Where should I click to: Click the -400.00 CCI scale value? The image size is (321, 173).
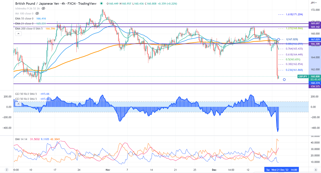[x=315, y=128]
